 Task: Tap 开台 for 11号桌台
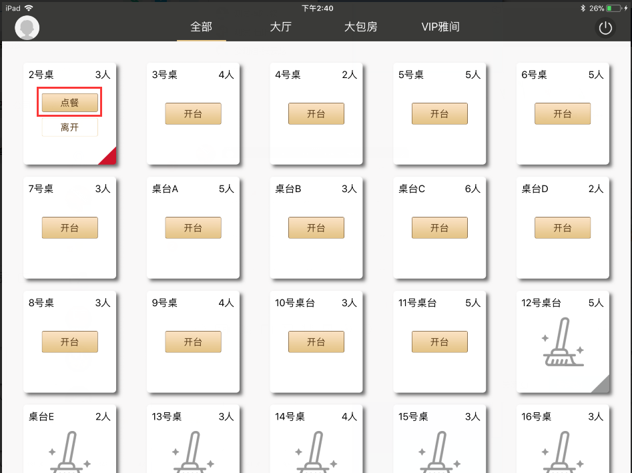(440, 342)
